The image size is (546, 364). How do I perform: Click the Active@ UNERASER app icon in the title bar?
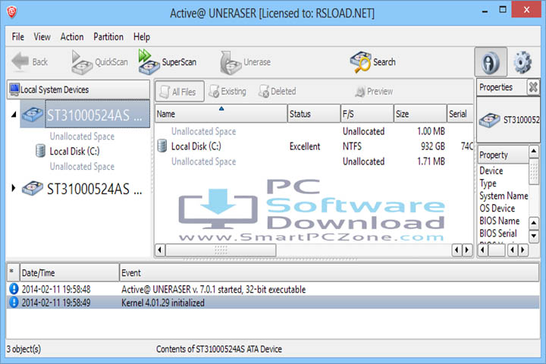point(12,12)
